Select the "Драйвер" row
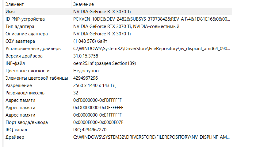 click(15, 137)
